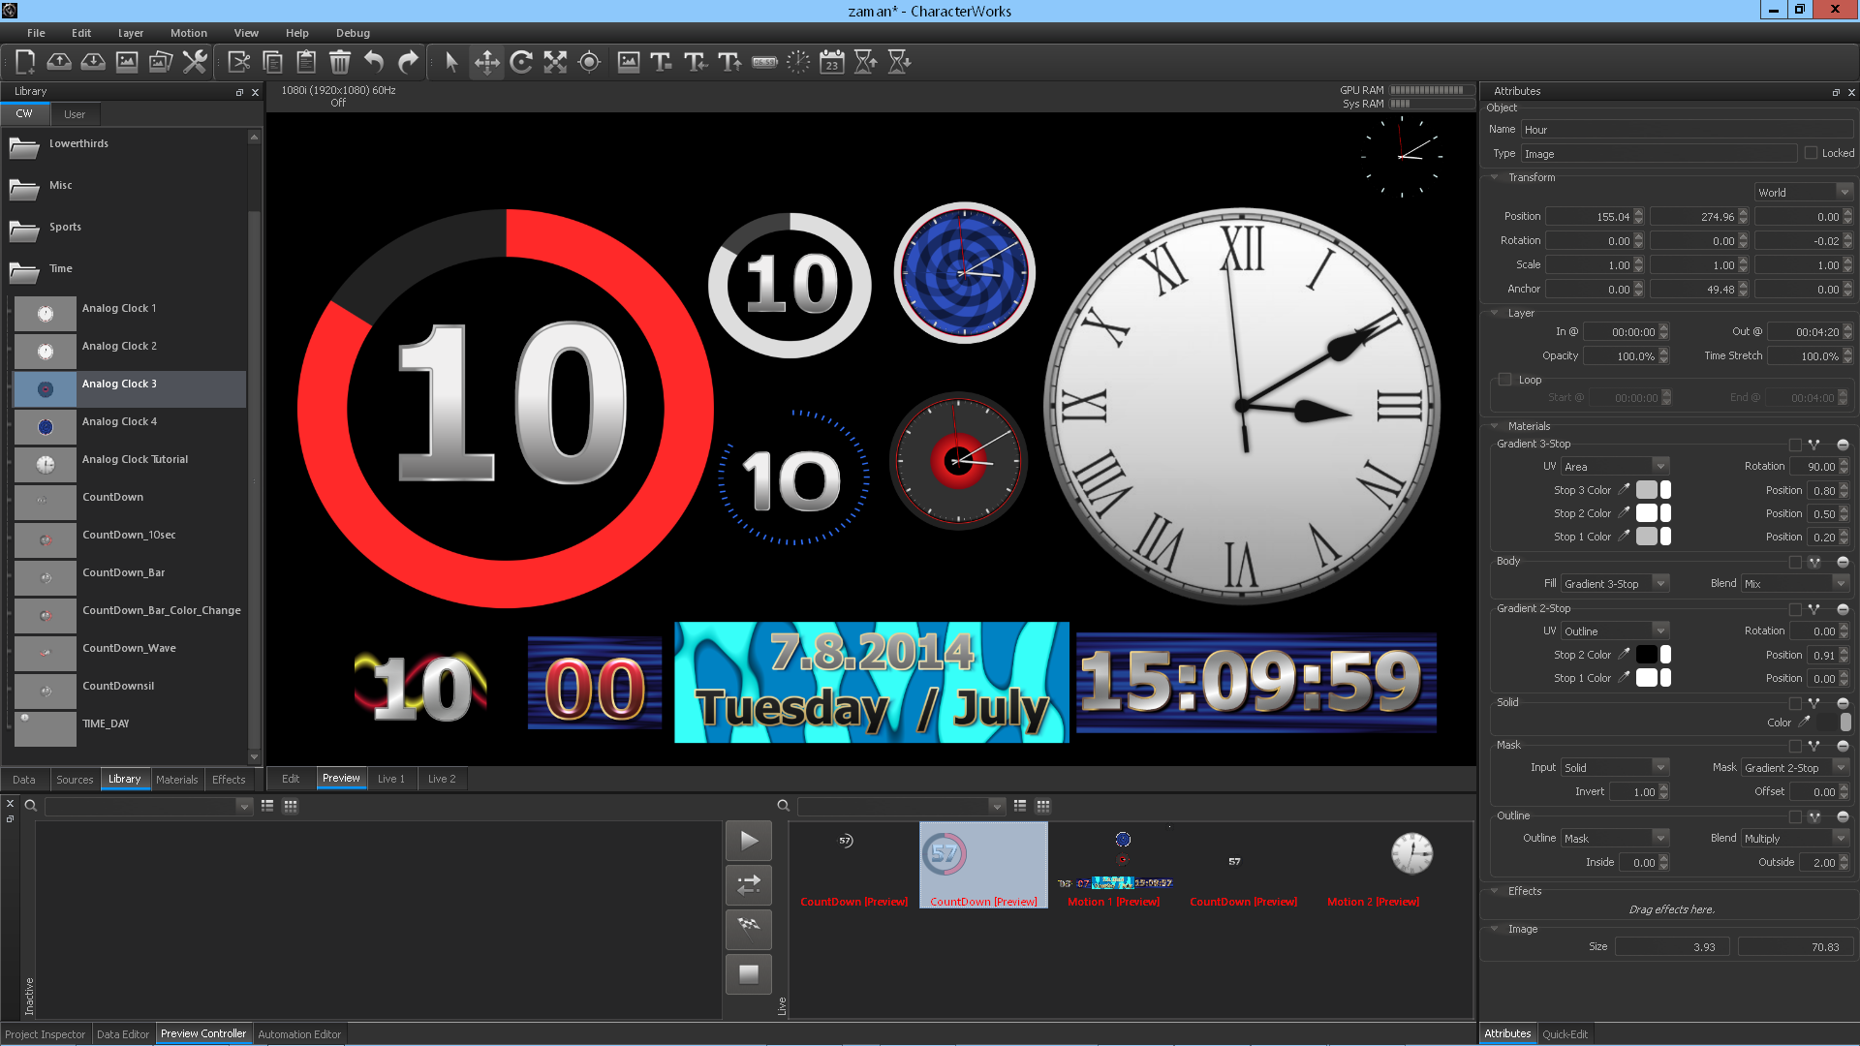Click the undo arrow icon
Viewport: 1860px width, 1046px height.
[x=374, y=62]
